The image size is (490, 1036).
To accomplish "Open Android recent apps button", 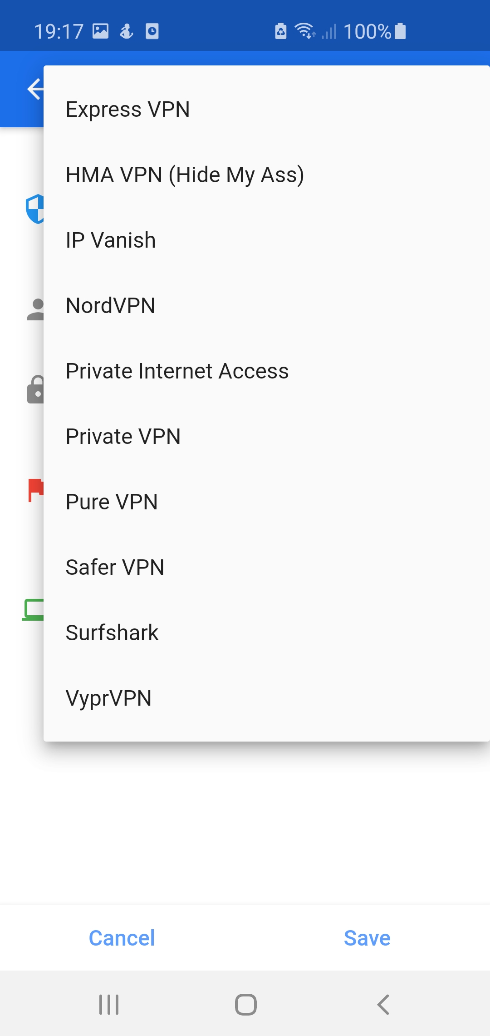I will pos(109,1004).
